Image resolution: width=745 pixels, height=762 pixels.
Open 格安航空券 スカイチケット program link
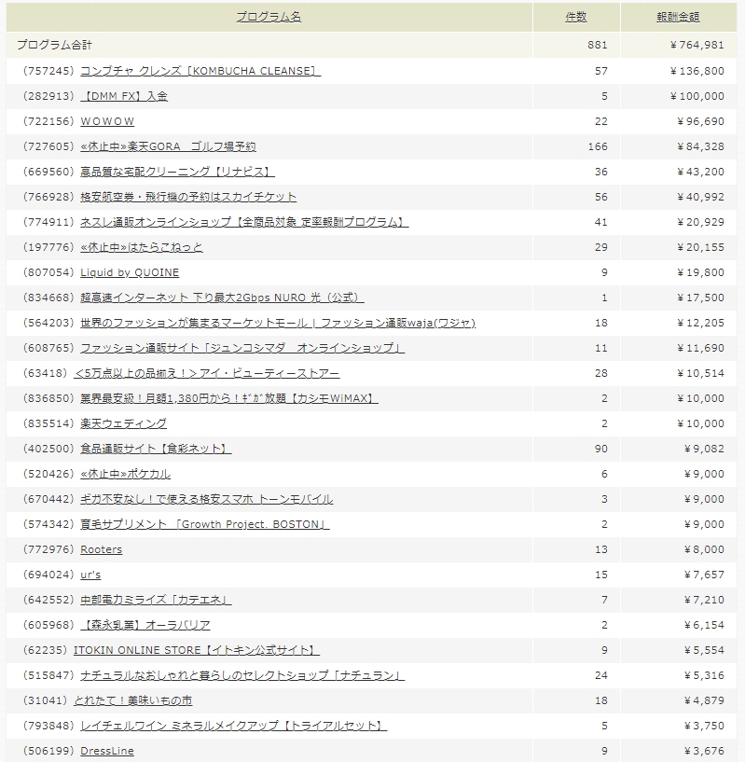click(188, 198)
